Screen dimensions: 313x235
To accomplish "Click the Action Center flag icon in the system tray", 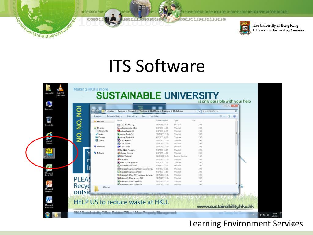I will tap(260, 215).
